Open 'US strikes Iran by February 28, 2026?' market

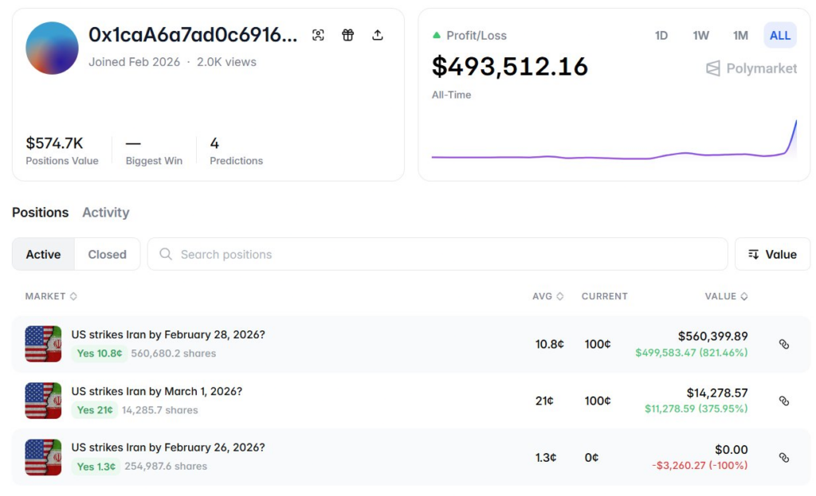tap(168, 334)
